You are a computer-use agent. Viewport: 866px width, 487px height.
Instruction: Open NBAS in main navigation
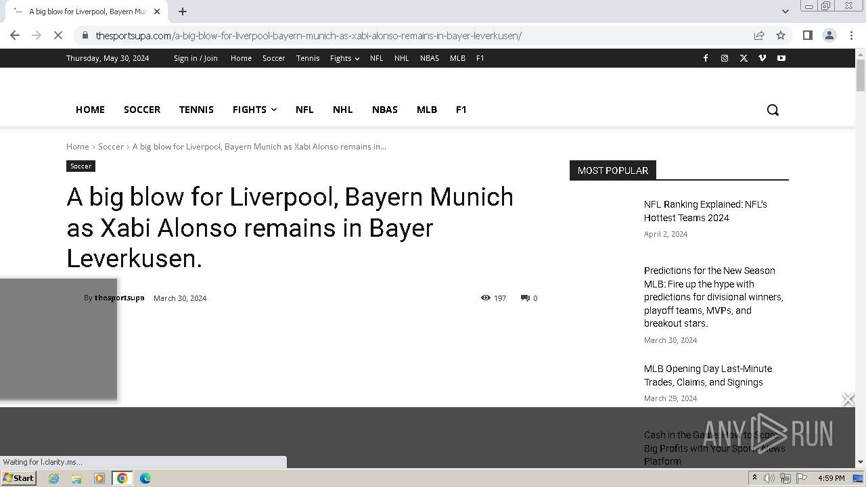(x=385, y=110)
